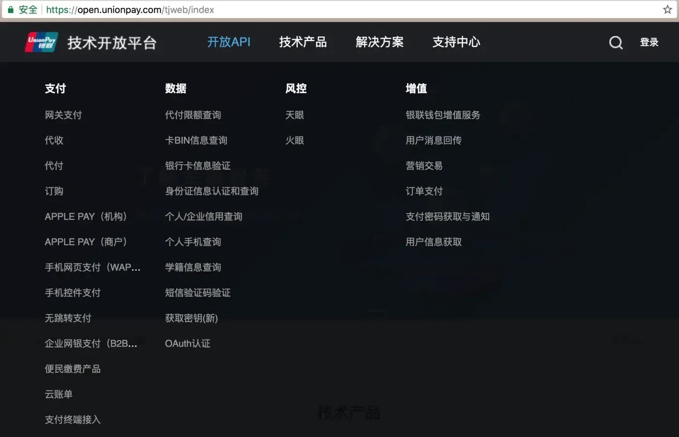Click the UnionPay logo

coord(41,42)
